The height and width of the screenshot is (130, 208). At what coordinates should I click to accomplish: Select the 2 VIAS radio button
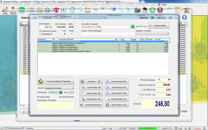tap(72, 34)
